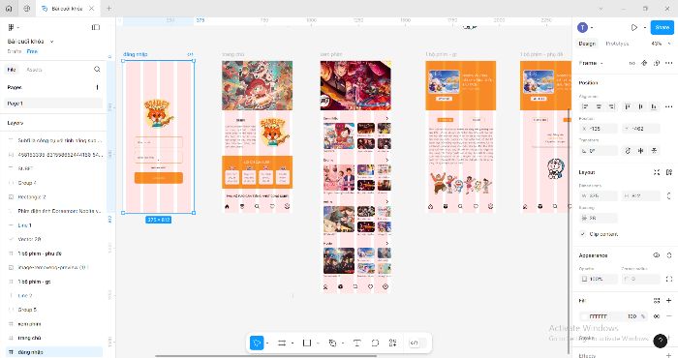Viewport: 678px width, 358px height.
Task: Click the rotation angle input field
Action: 598,151
